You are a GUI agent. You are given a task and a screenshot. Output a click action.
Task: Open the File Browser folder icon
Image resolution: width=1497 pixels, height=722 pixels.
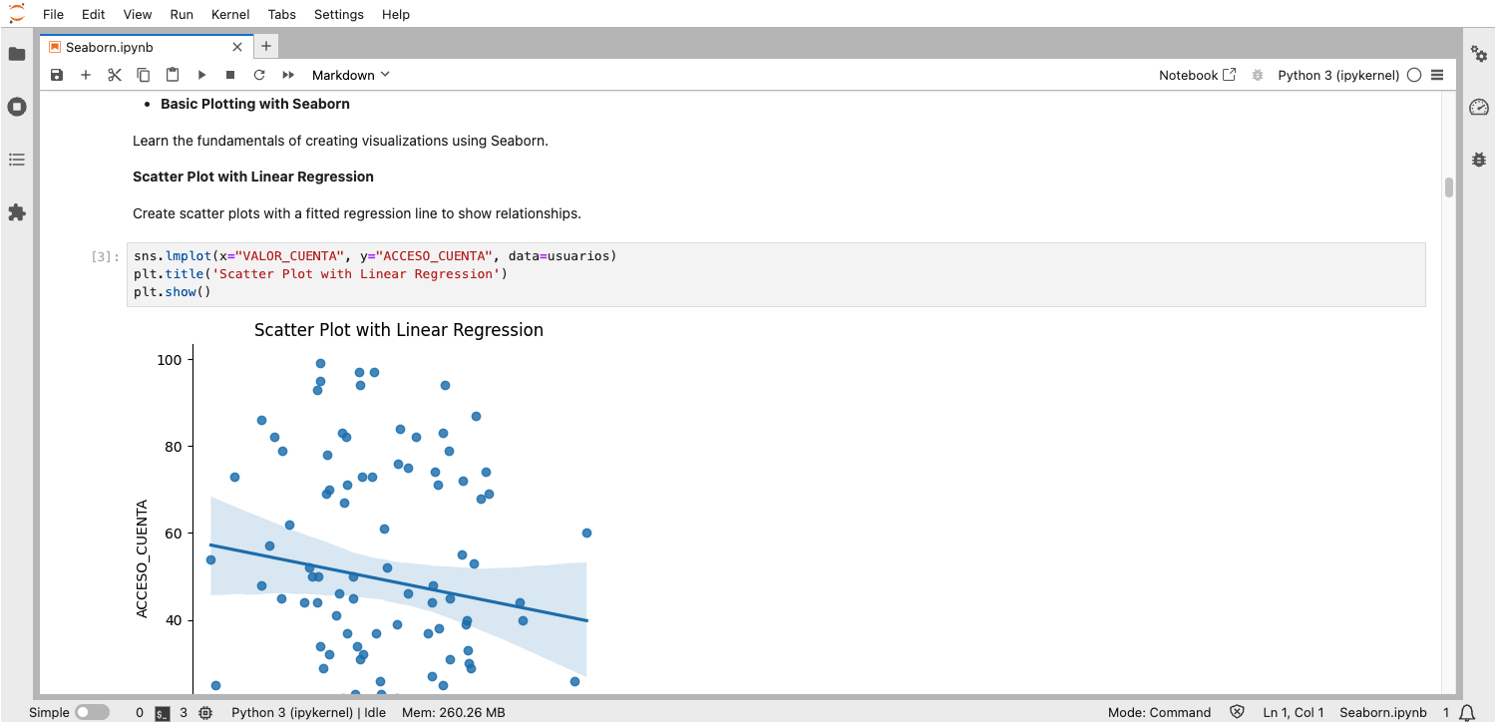[17, 54]
